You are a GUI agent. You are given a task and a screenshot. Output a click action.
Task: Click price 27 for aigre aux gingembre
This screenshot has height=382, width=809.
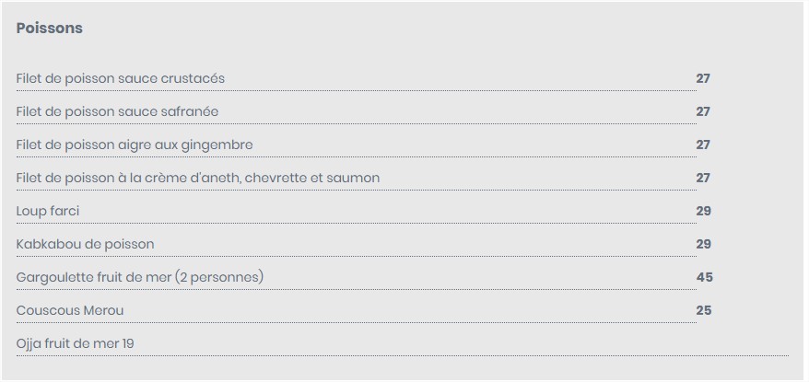click(x=703, y=145)
